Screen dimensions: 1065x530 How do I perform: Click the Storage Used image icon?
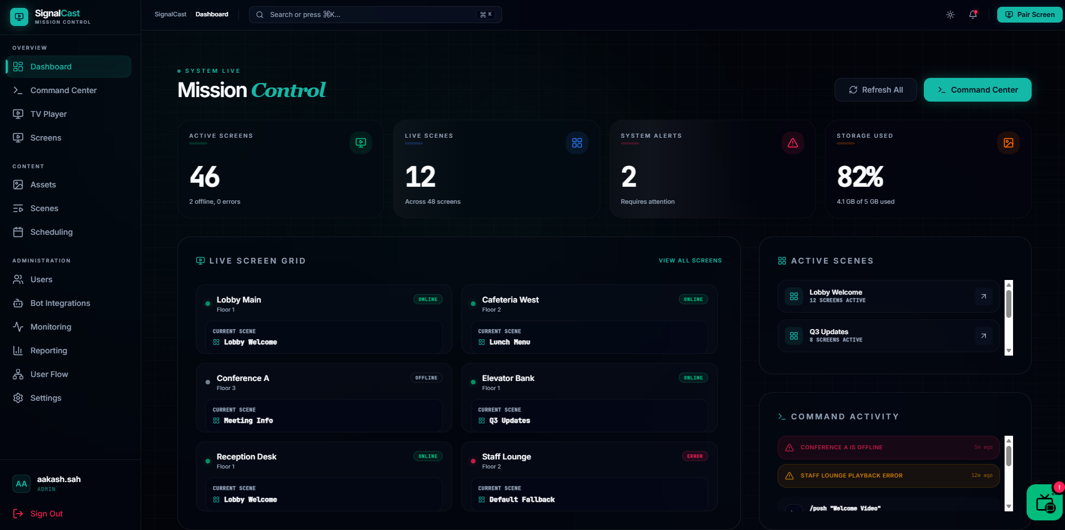coord(1009,143)
